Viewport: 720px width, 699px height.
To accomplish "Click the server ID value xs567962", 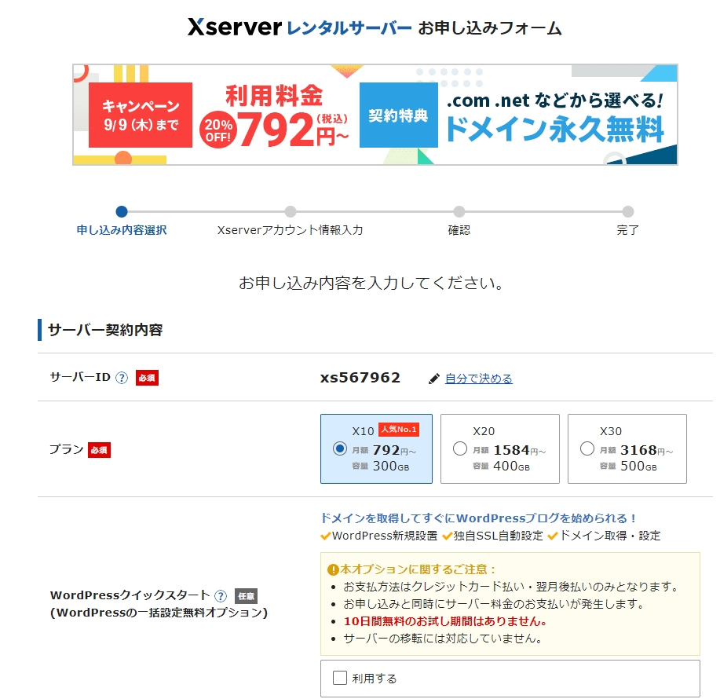I will pos(360,378).
